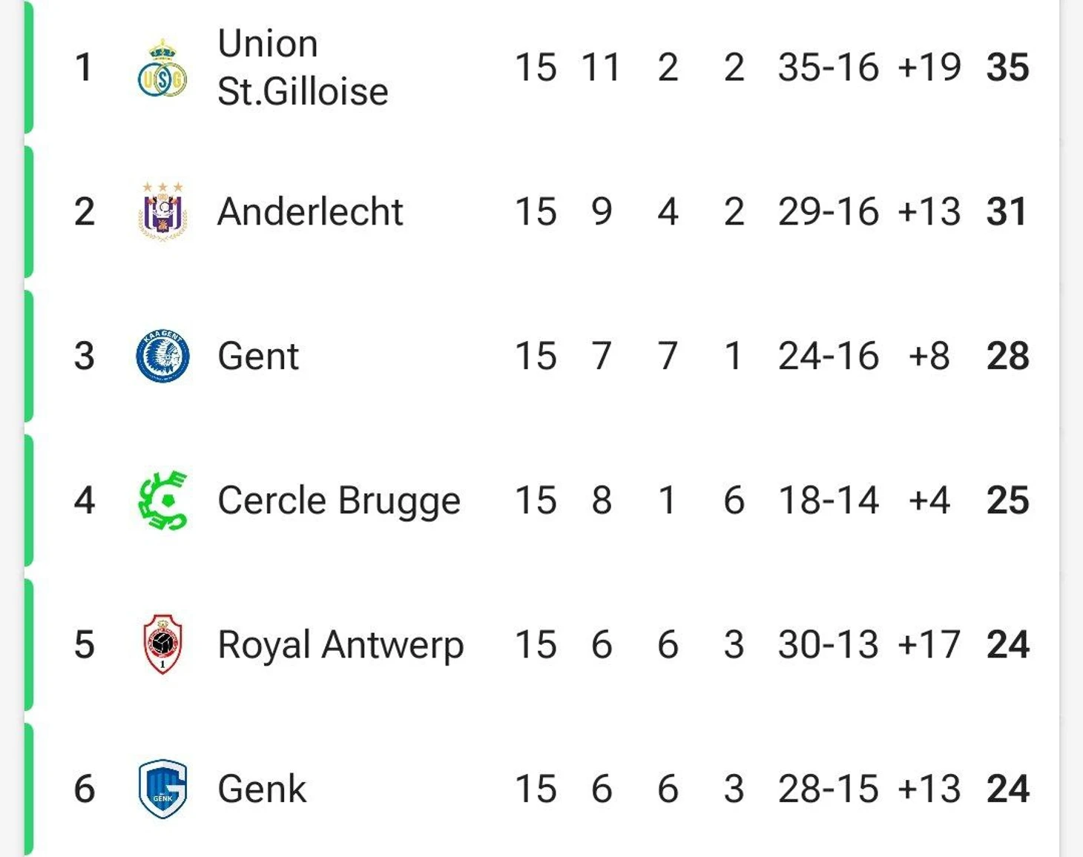
Task: Open the Gent team page link
Action: (258, 356)
